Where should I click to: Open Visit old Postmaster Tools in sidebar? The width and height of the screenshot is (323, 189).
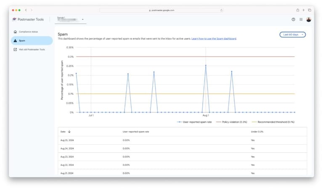[x=32, y=49]
